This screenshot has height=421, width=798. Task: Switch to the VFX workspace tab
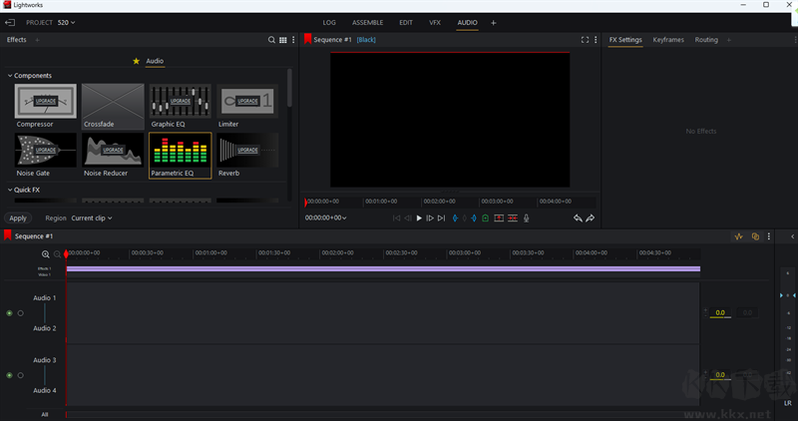tap(435, 22)
